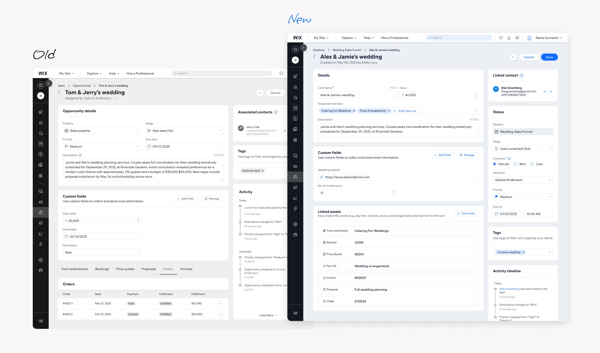The height and width of the screenshot is (353, 600).
Task: Click the edit pencil icon for Alex Greenberg
Action: coord(545,92)
